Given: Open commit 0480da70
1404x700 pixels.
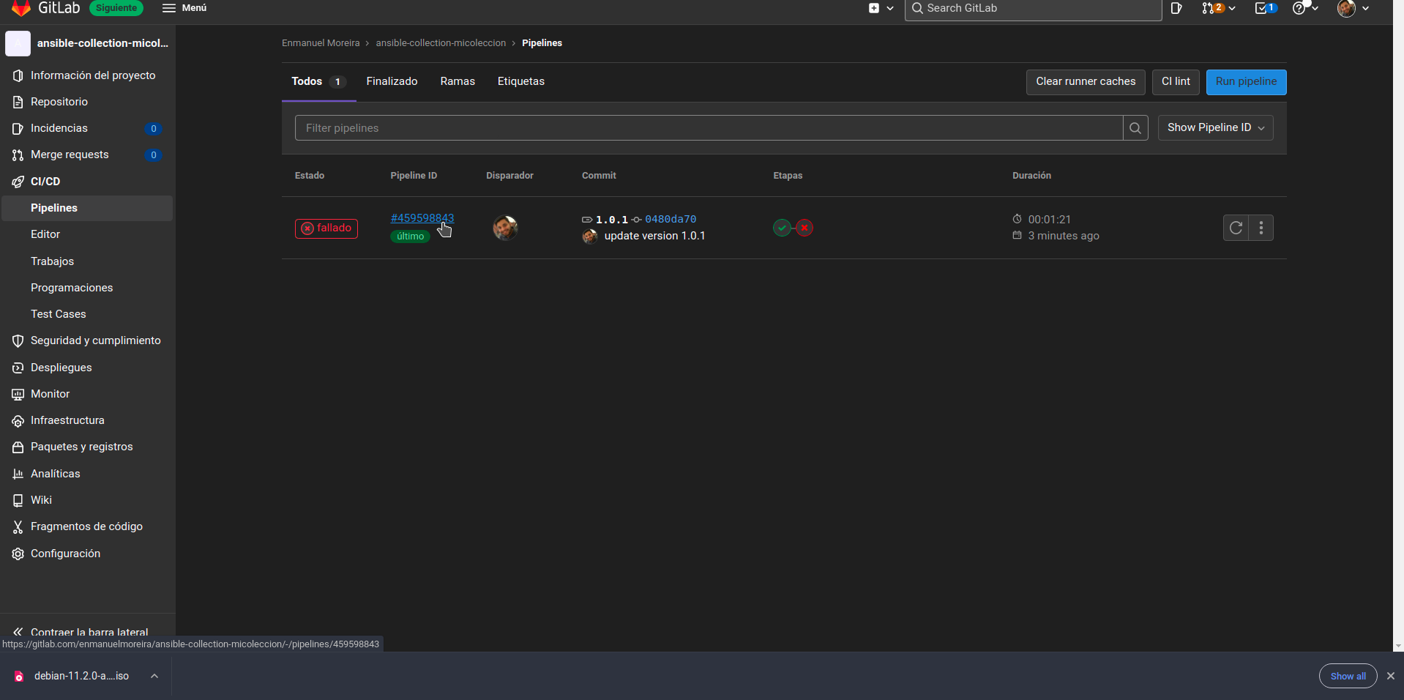Looking at the screenshot, I should [x=671, y=220].
